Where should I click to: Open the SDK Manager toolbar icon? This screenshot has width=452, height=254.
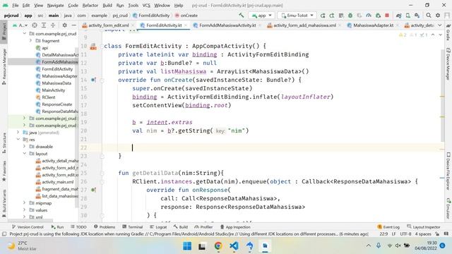click(417, 16)
